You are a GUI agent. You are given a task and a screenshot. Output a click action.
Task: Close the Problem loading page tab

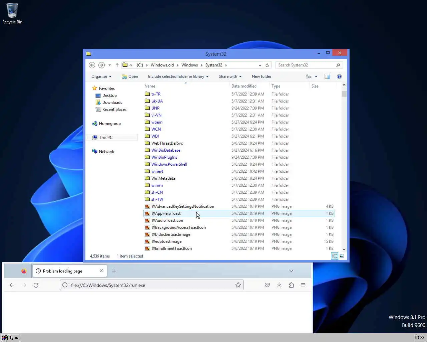click(101, 271)
